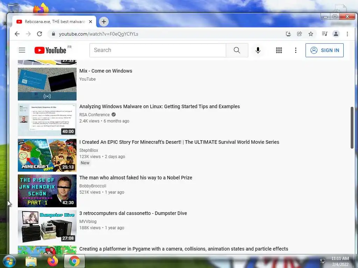Open Windows Explorer from taskbar
Screen dimensions: 358x268
(x=31, y=261)
